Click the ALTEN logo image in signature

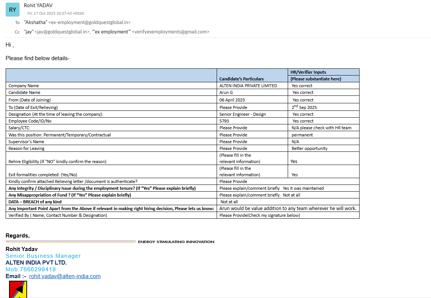(x=18, y=289)
